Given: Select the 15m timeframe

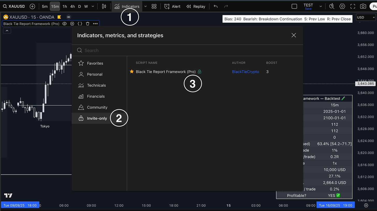Looking at the screenshot, I should [55, 6].
